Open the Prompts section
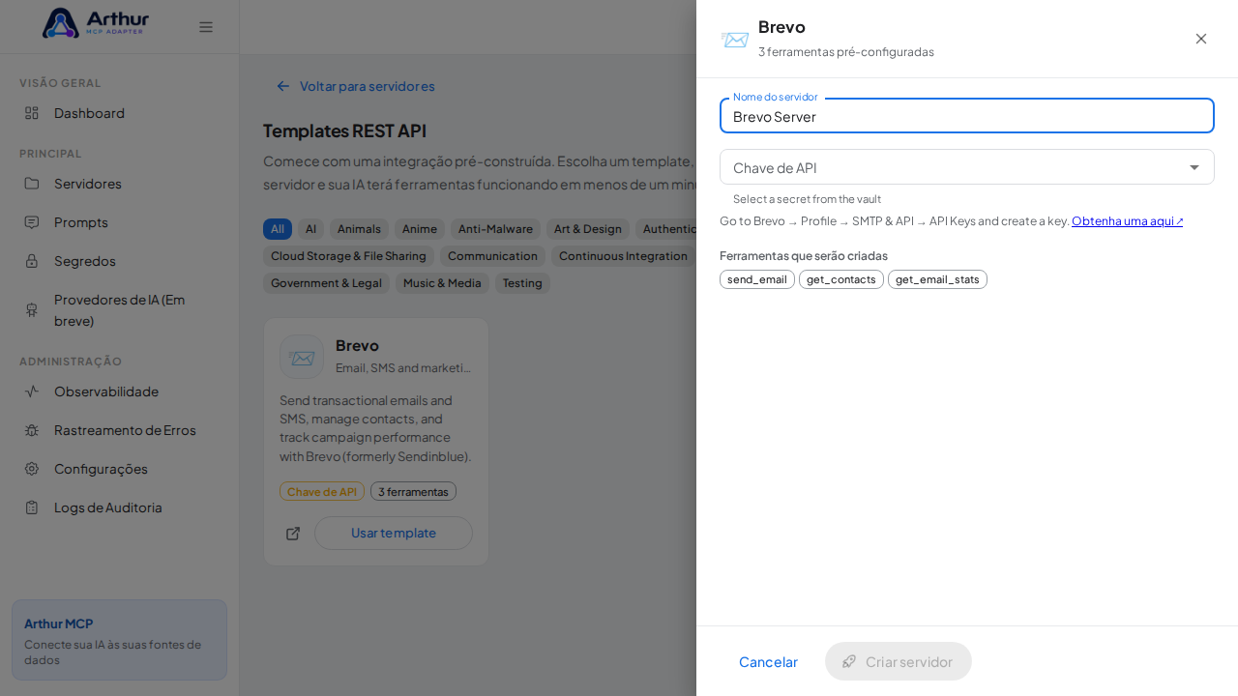This screenshot has width=1238, height=696. [x=119, y=222]
